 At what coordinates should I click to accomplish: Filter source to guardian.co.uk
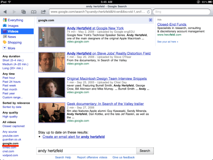pos(12,140)
